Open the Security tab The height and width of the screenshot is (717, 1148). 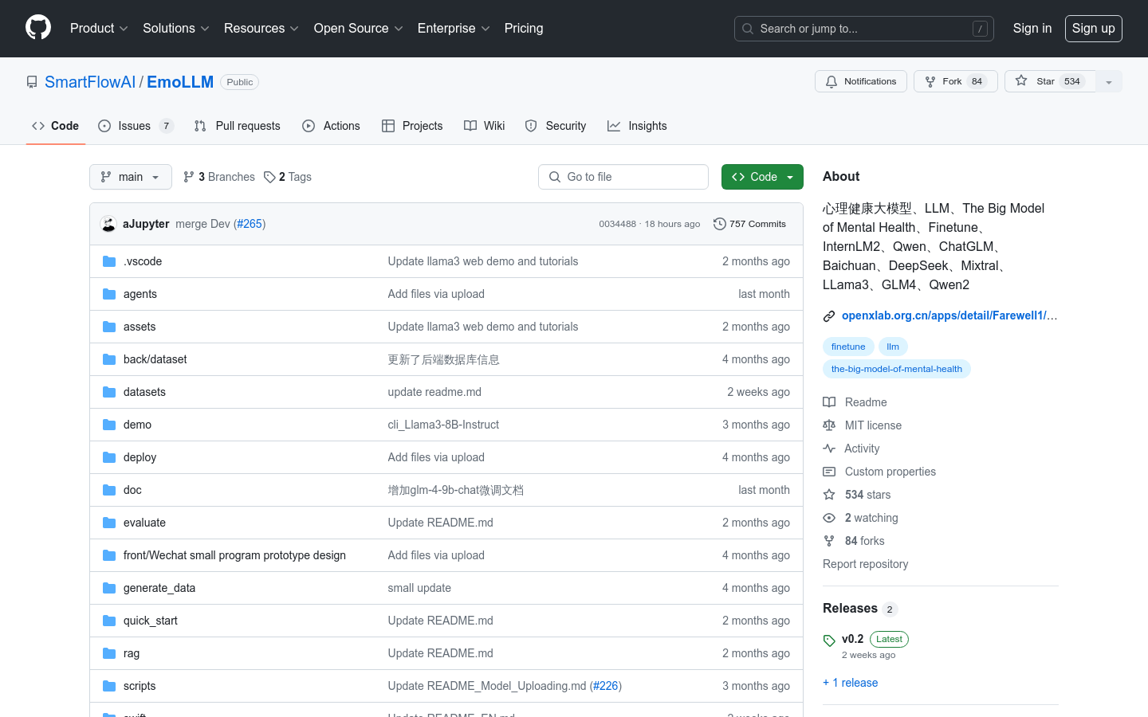(x=556, y=126)
